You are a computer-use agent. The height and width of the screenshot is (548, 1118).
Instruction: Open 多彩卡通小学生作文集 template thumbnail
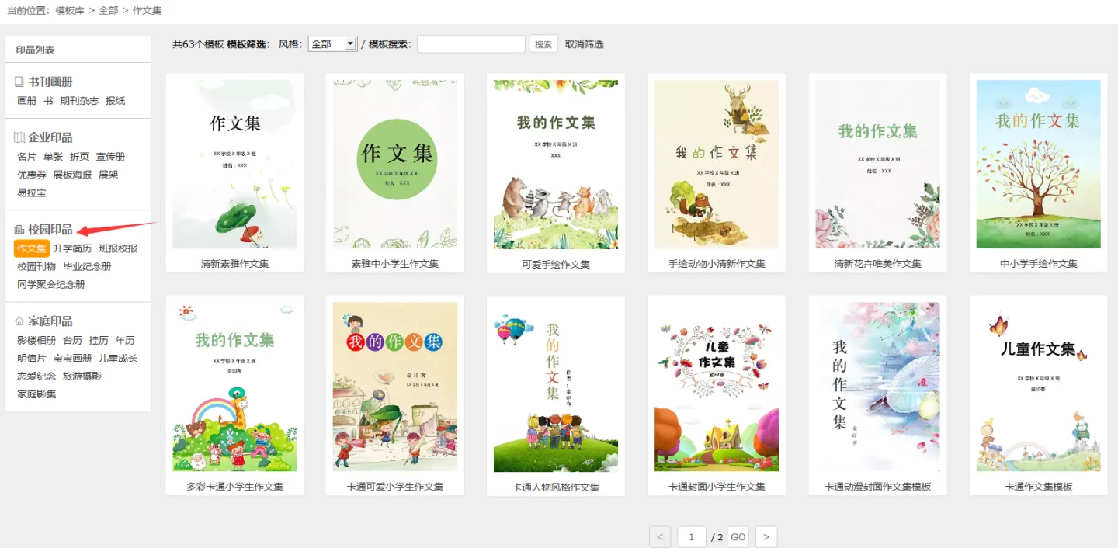234,387
